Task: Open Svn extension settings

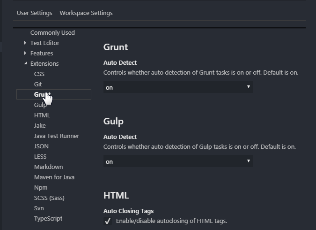Action: pos(39,208)
